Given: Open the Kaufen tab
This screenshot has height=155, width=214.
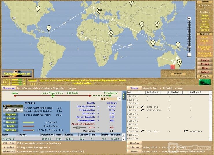Looking at the screenshot, I should 134,143.
